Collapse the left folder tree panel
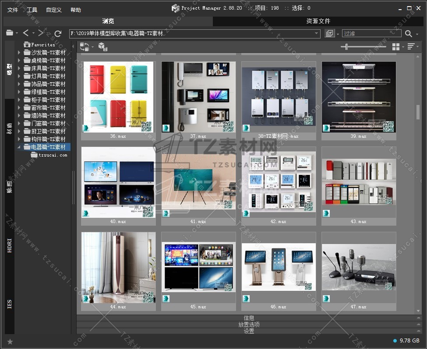 click(x=73, y=47)
